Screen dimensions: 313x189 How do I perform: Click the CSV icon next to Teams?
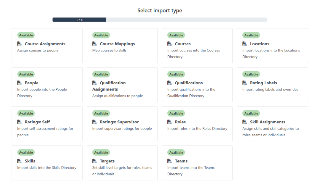(x=170, y=161)
